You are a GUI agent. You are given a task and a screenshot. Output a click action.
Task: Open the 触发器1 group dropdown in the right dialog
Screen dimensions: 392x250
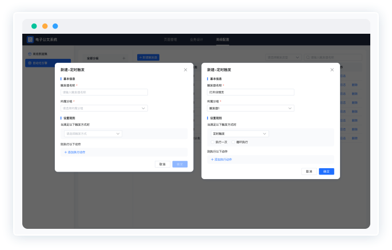pos(250,108)
